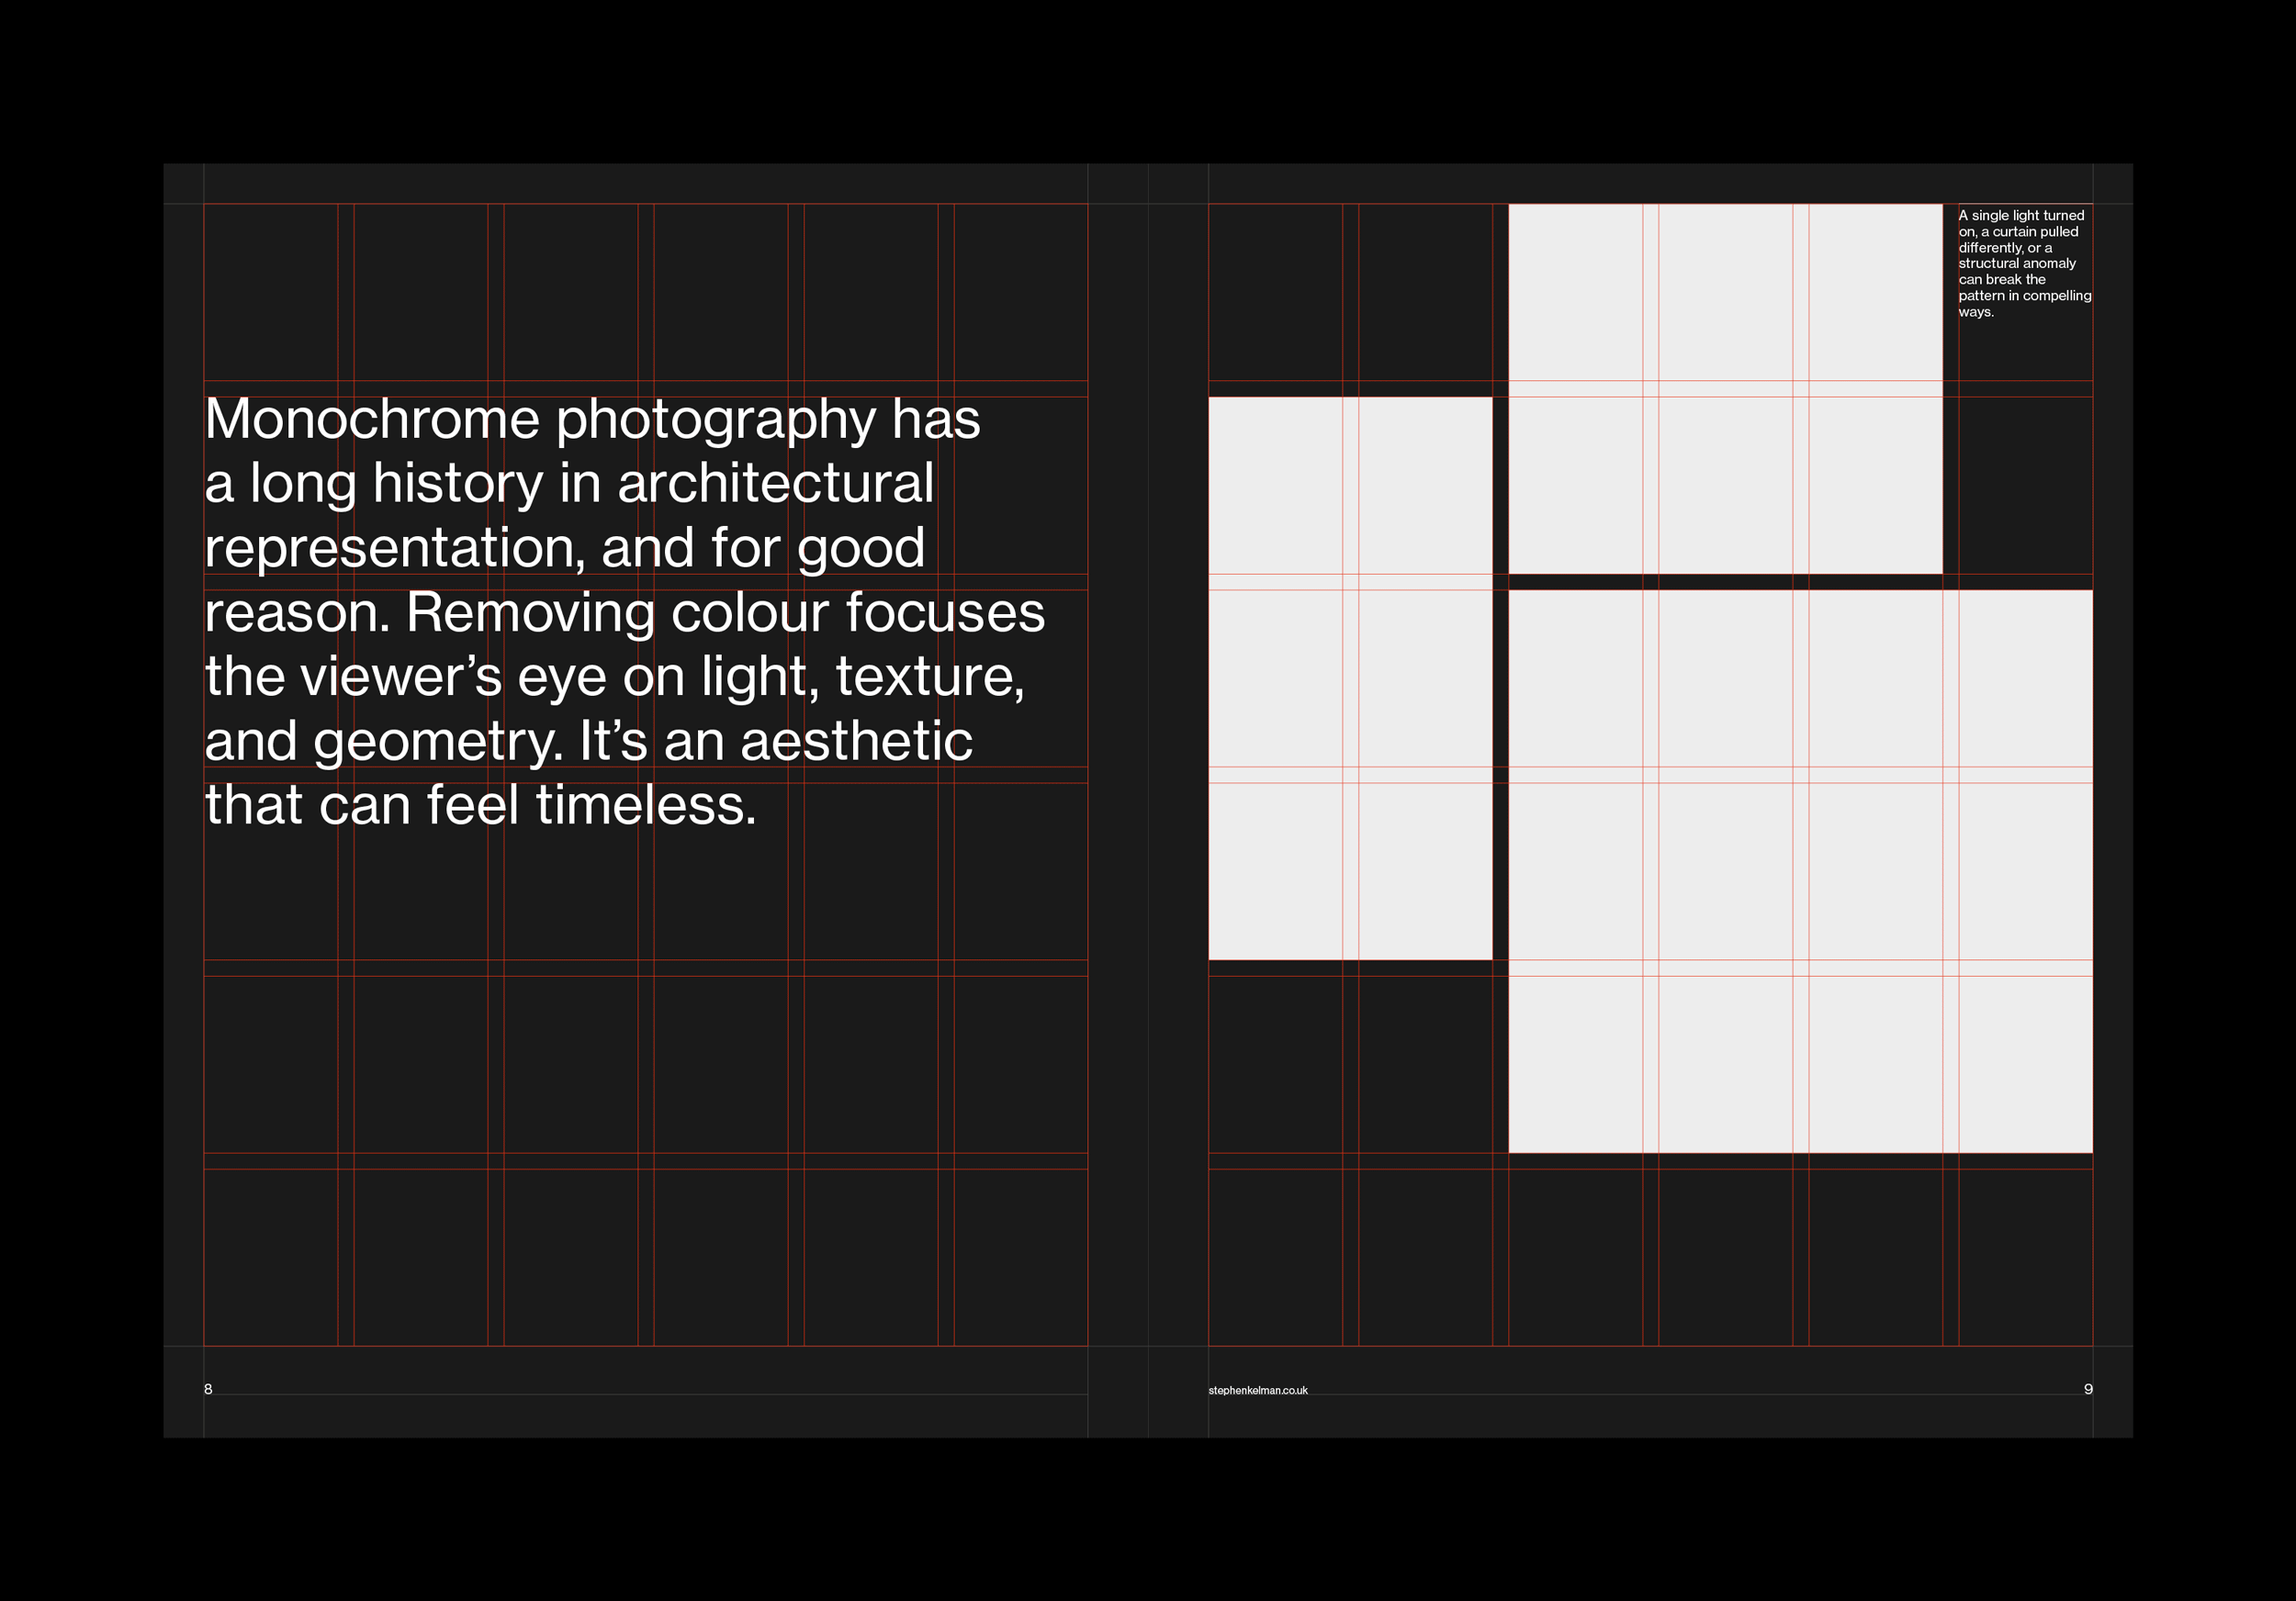Select the large bottom-right image placeholder

click(x=1799, y=870)
